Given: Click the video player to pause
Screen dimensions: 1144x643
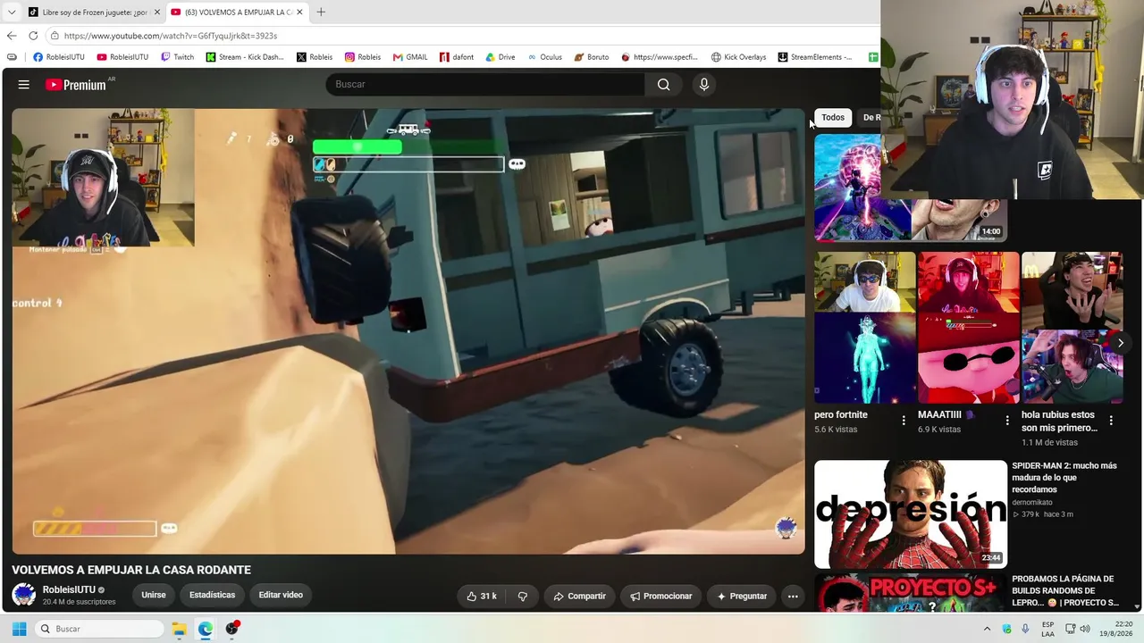Looking at the screenshot, I should [408, 331].
